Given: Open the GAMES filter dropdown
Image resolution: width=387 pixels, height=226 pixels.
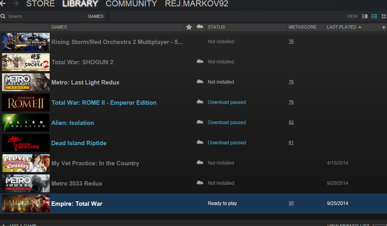Looking at the screenshot, I should coord(95,16).
